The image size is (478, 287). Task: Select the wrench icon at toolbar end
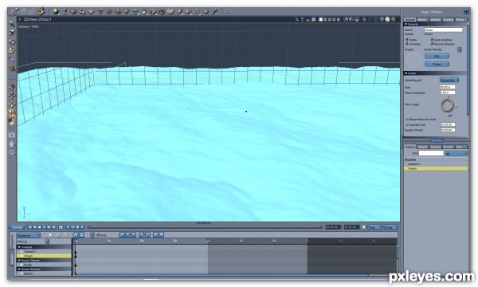214,12
